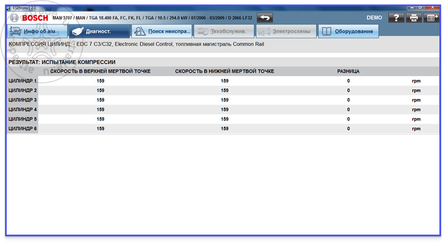The image size is (445, 243).
Task: Click the РАЗНИЦА column header
Action: pos(348,71)
